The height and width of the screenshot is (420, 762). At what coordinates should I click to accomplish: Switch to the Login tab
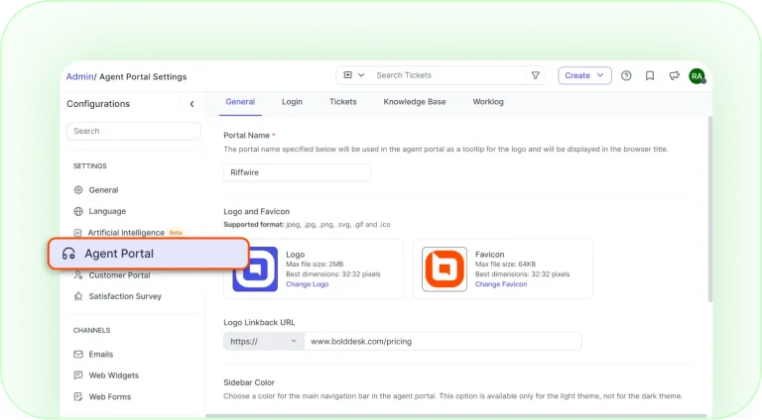click(292, 102)
